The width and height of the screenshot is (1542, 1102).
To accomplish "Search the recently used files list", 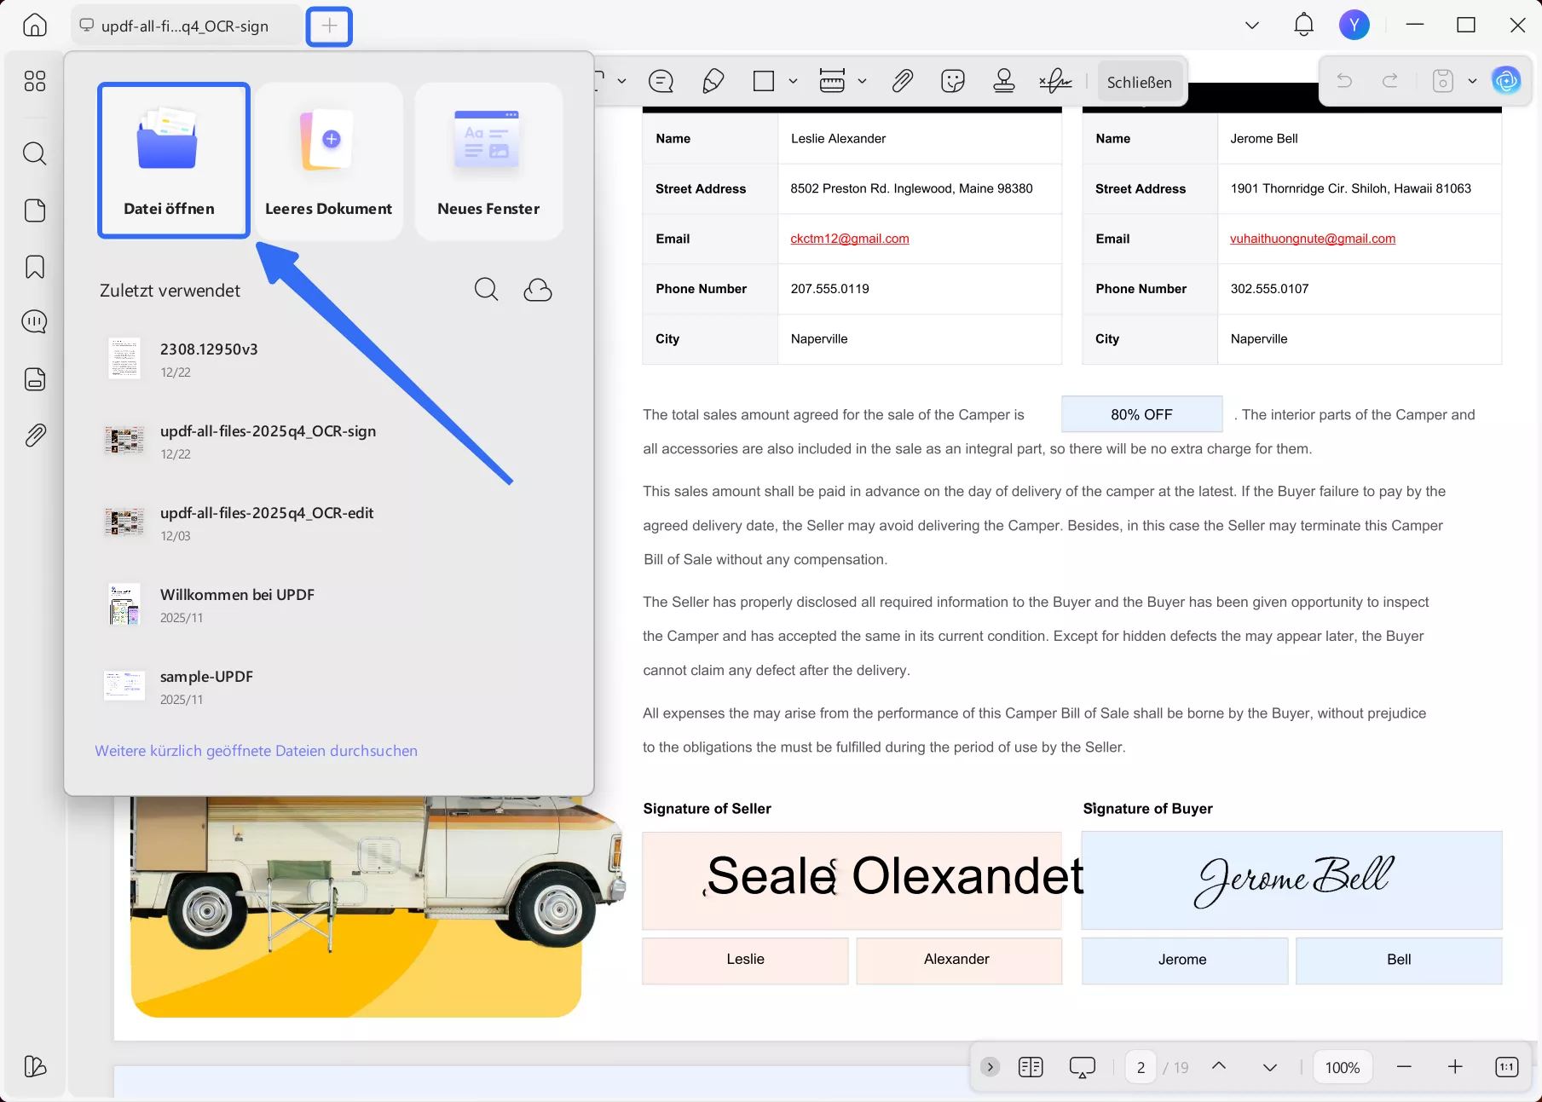I will coord(486,290).
